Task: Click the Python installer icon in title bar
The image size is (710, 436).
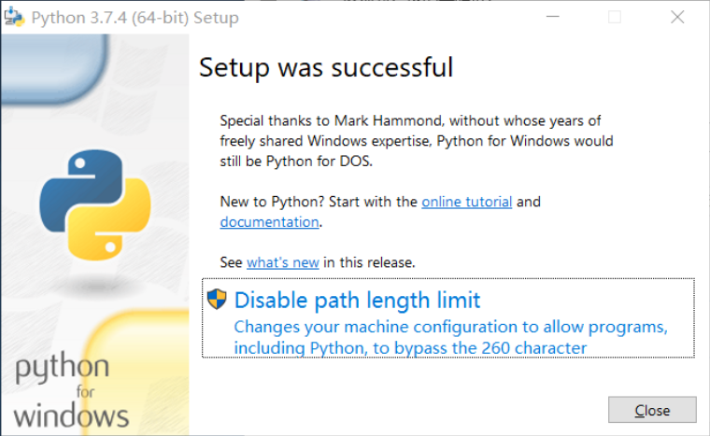Action: click(x=15, y=18)
